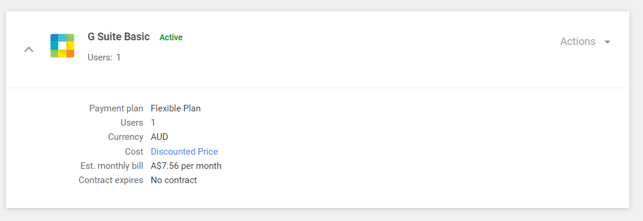Screen dimensions: 643x221
Task: Click the Currency label
Action: click(125, 137)
